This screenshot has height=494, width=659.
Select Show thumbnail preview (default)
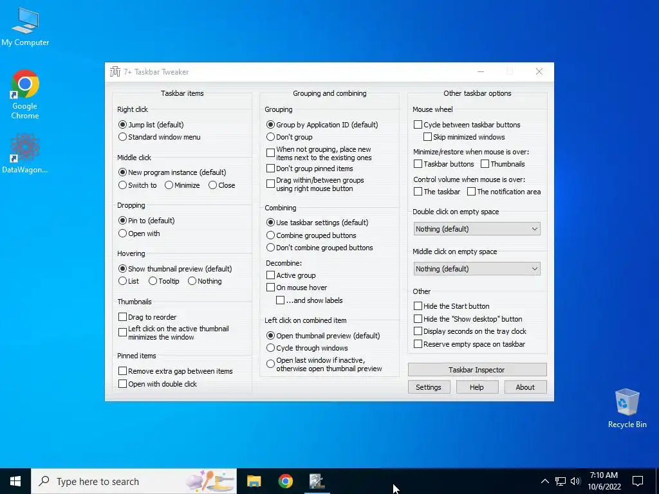(175, 269)
